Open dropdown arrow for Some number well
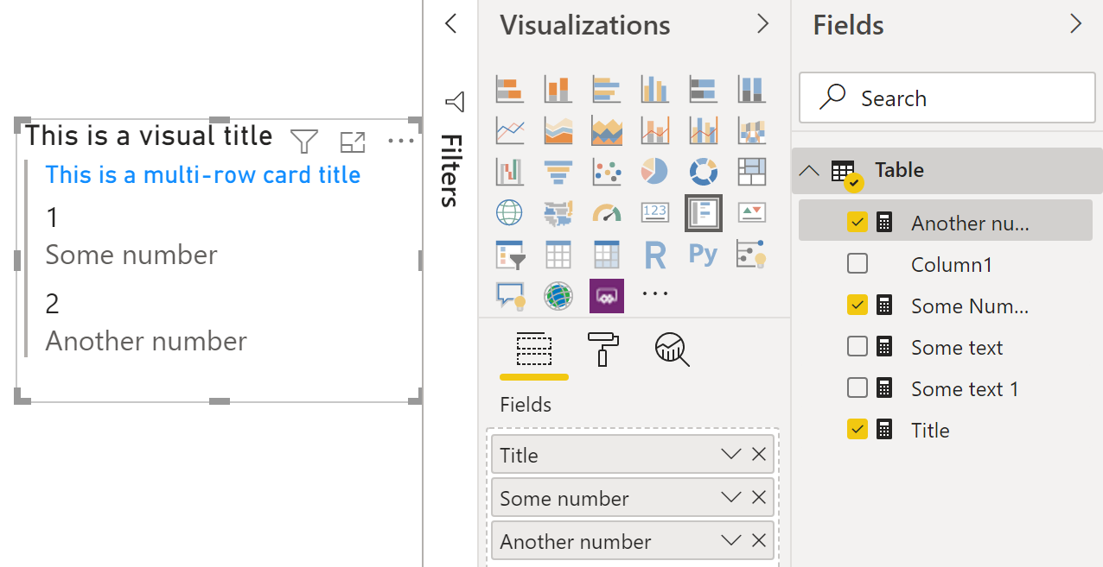Viewport: 1103px width, 567px height. pos(731,497)
